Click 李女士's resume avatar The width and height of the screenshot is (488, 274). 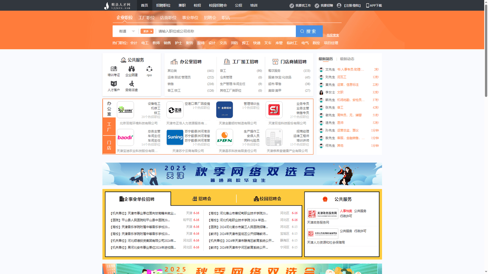(321, 92)
